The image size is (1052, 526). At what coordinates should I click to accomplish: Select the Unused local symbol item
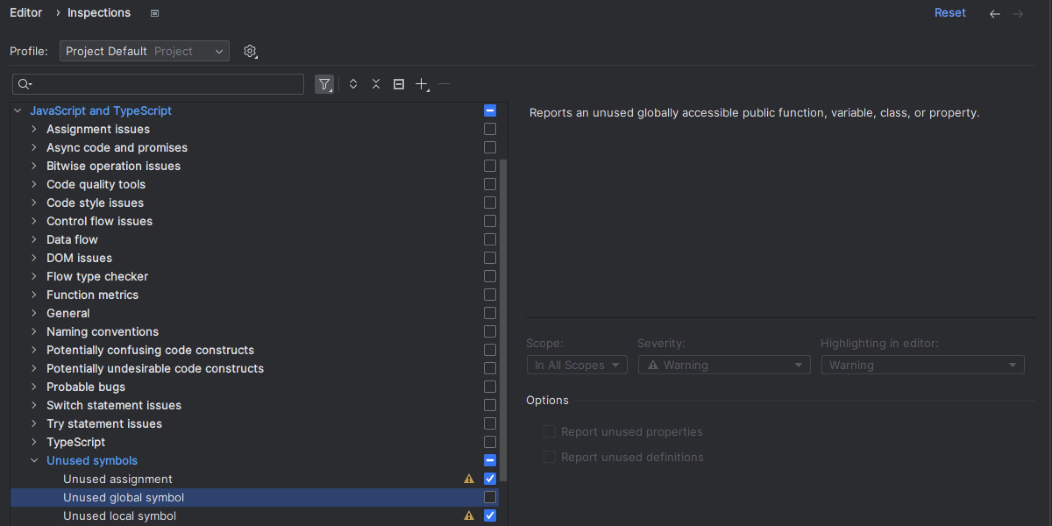click(120, 516)
